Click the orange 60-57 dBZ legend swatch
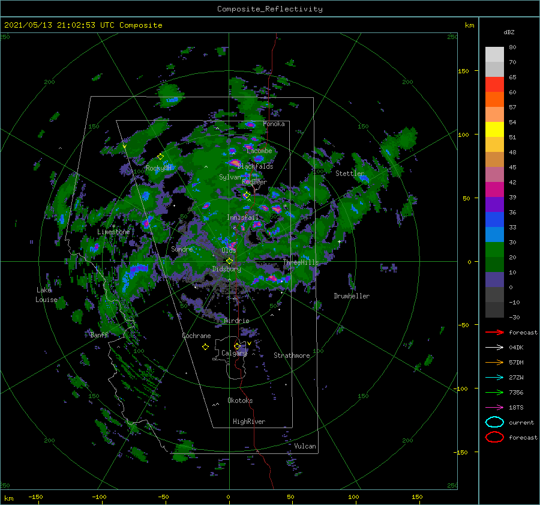Screen dimensions: 540x505 [494, 99]
